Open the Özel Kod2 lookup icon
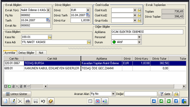 click(x=139, y=15)
